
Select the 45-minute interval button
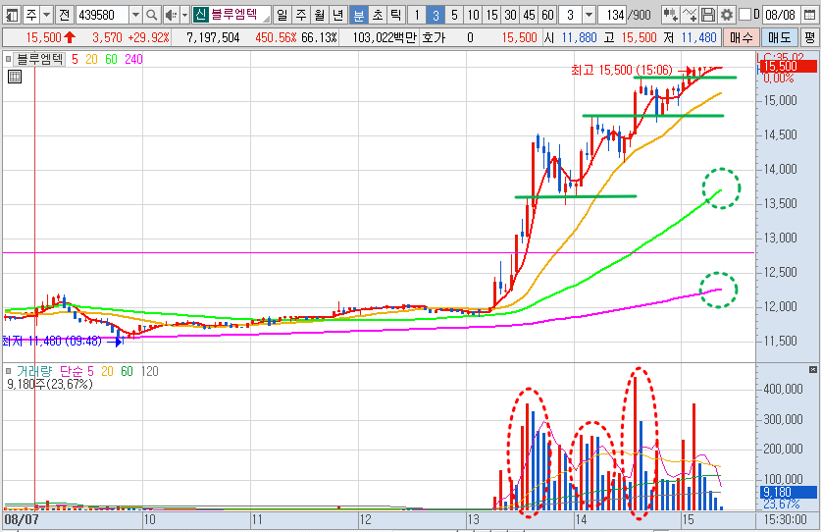pyautogui.click(x=529, y=15)
